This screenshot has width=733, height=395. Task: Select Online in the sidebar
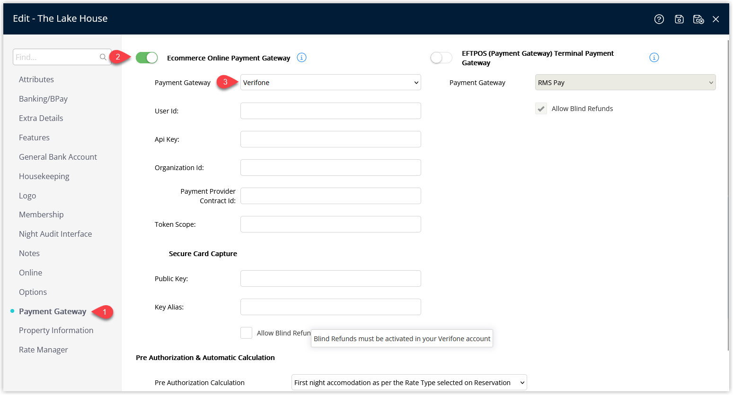pos(30,273)
